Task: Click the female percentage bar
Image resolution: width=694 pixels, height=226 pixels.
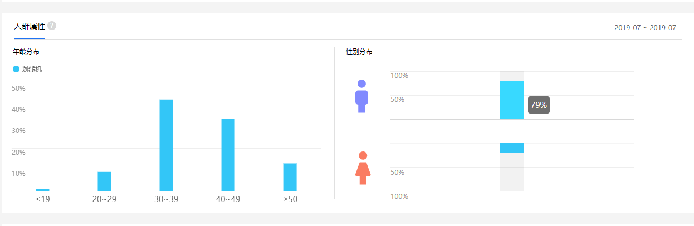Action: pos(511,148)
